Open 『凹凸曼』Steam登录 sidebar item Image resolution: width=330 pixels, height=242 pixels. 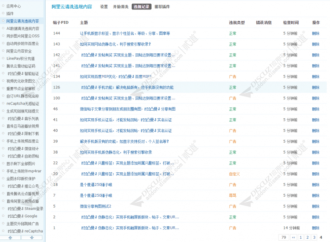tap(25, 209)
